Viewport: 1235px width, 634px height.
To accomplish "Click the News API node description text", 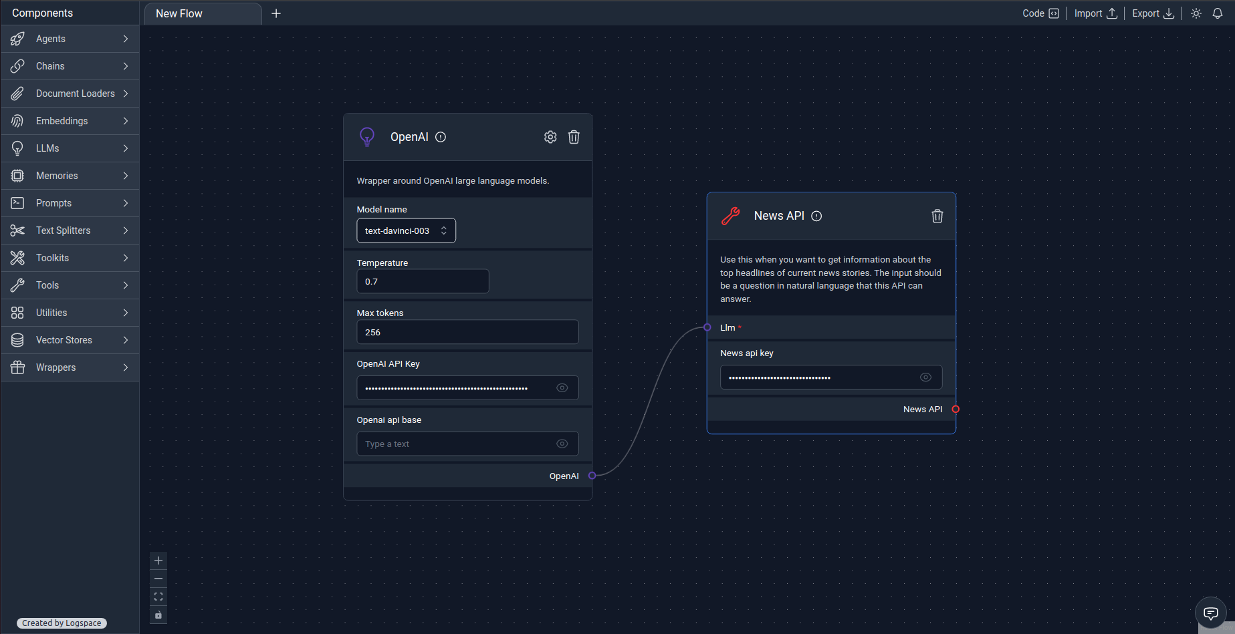I will click(830, 279).
